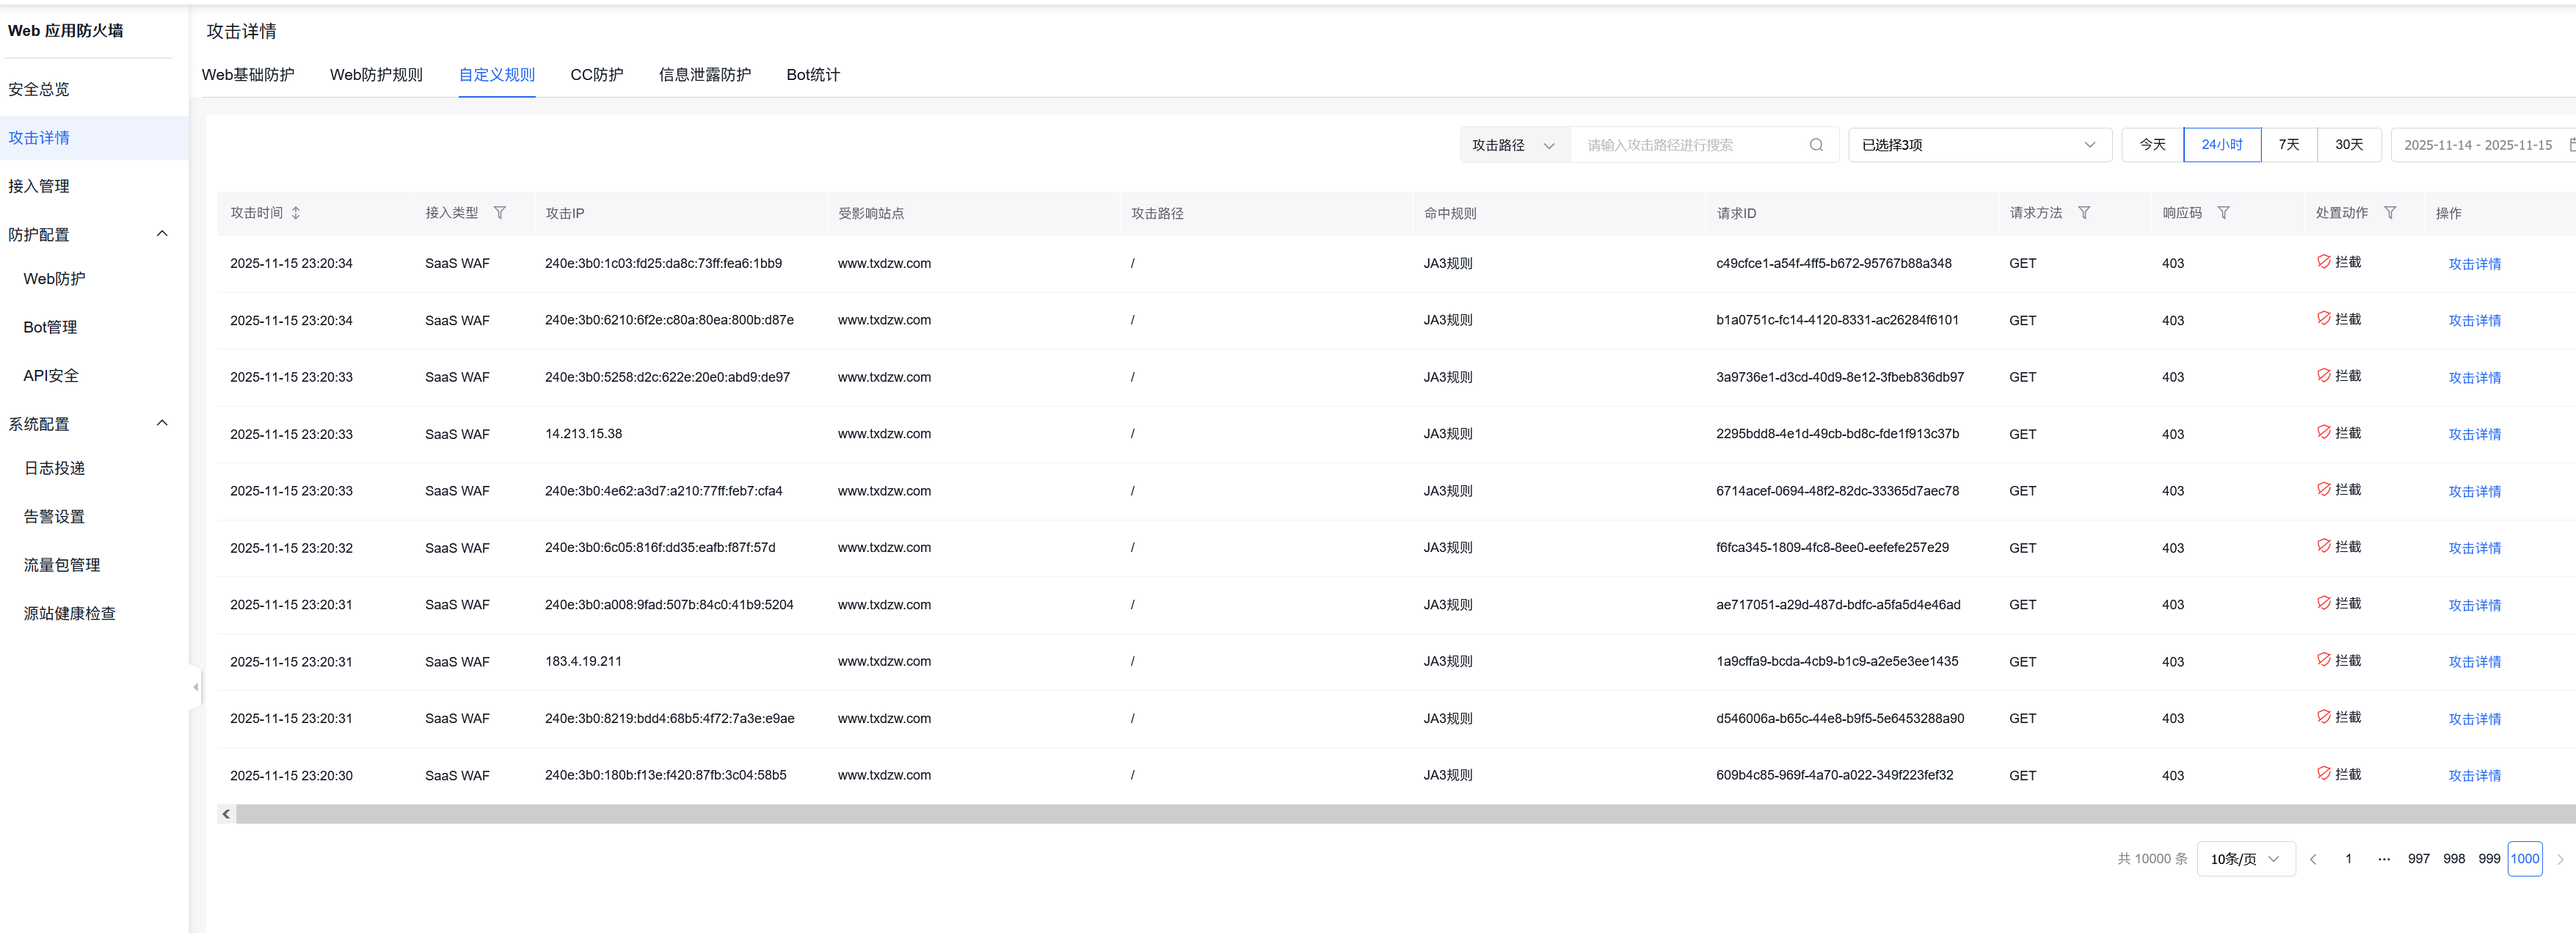This screenshot has height=933, width=2576.
Task: Open the filter icon on 响应码 column
Action: click(2224, 212)
